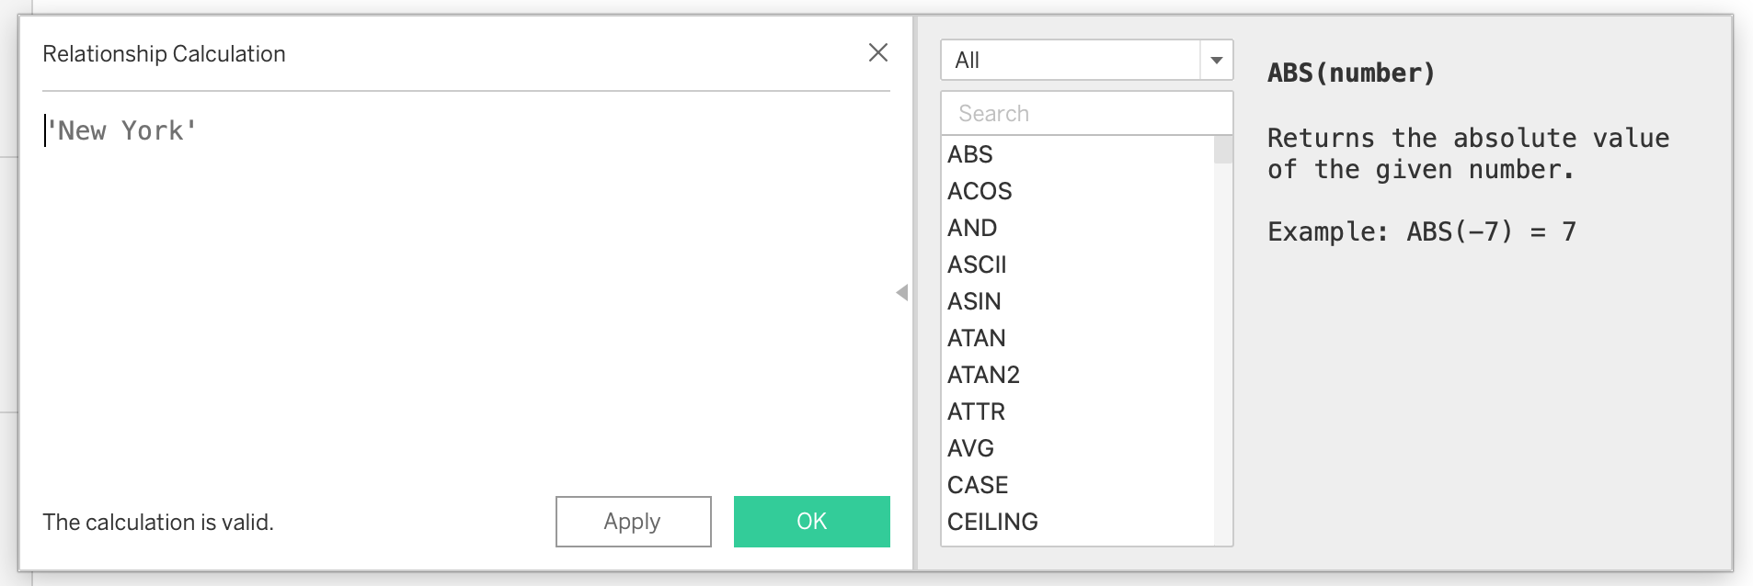
Task: Select the ASIN function
Action: click(974, 301)
